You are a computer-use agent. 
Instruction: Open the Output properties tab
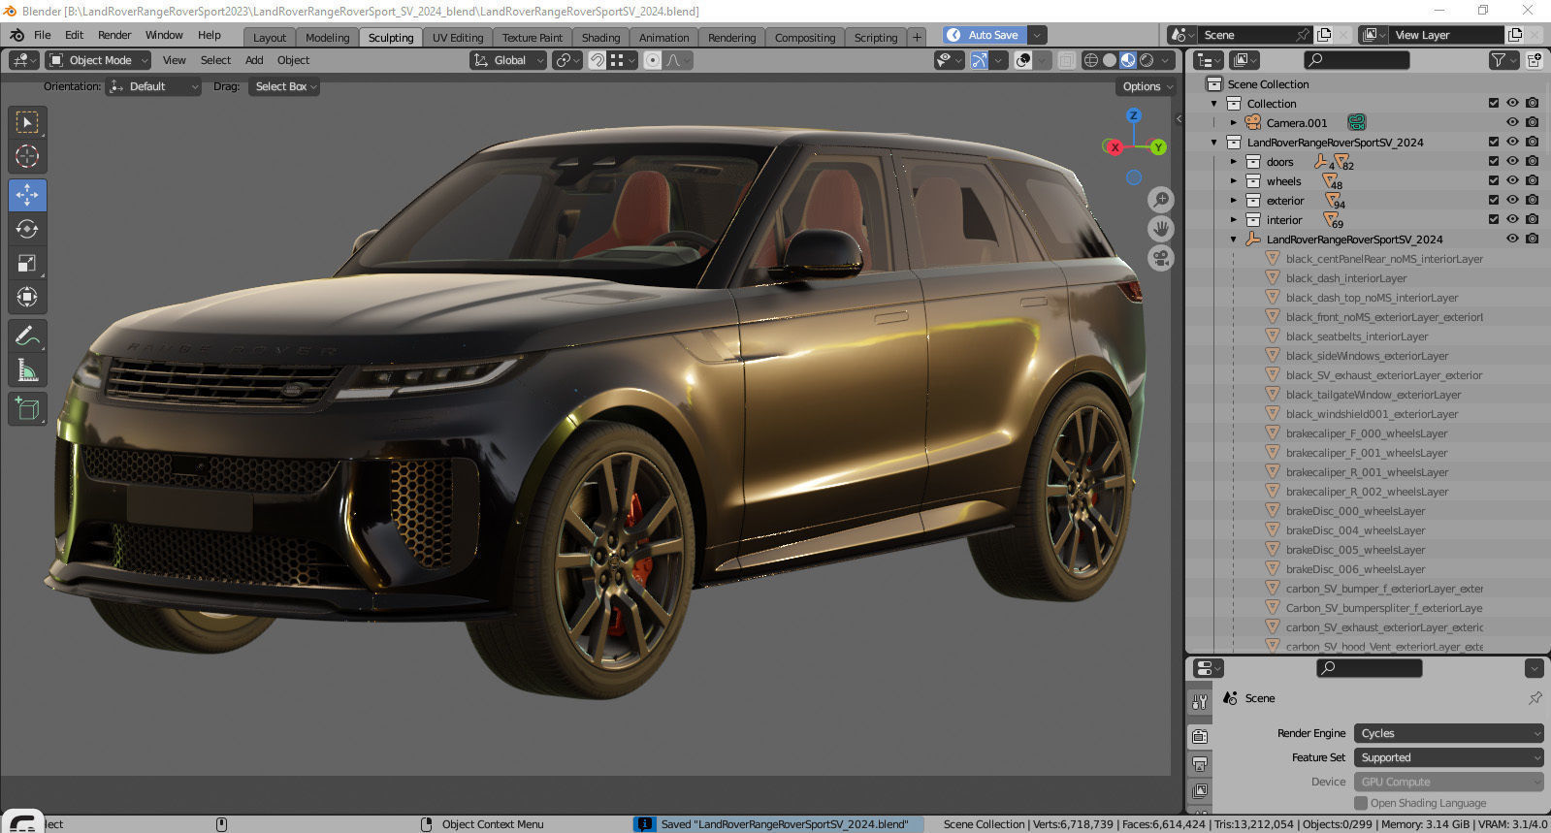coord(1200,764)
